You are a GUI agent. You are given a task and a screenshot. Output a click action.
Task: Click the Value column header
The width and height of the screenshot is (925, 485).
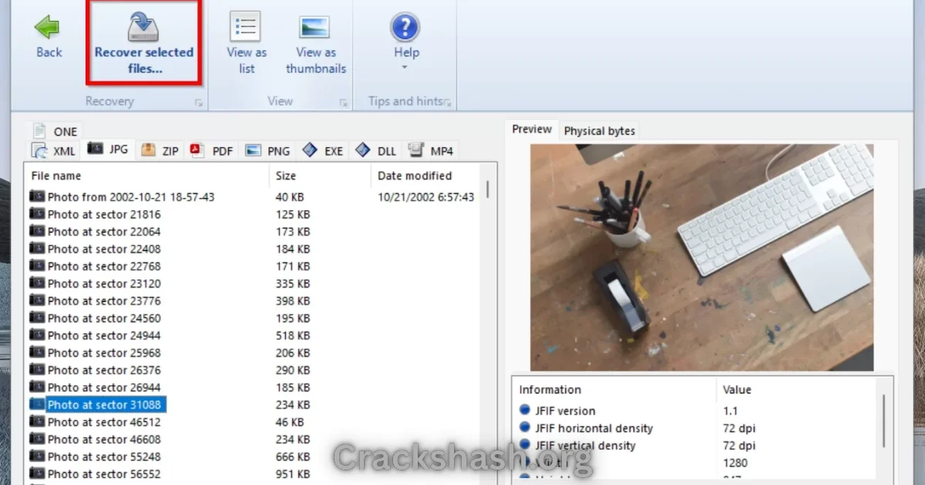click(796, 390)
